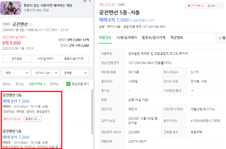
Task: Switch to the 매물정보 tab
Action: click(105, 38)
